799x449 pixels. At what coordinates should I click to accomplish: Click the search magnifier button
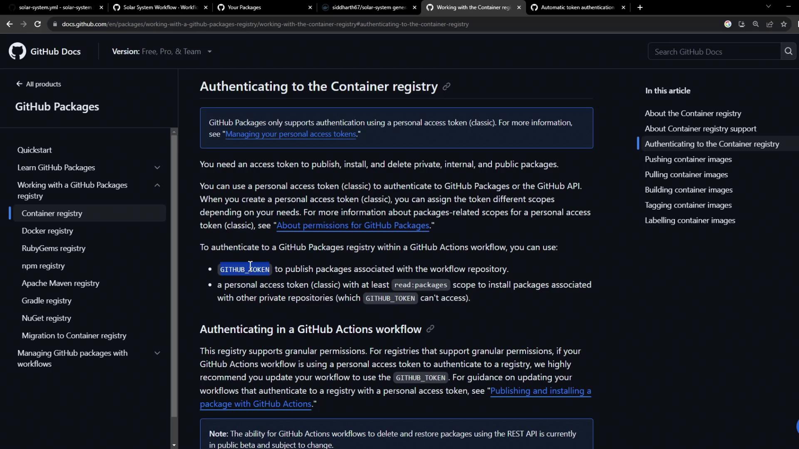point(788,51)
